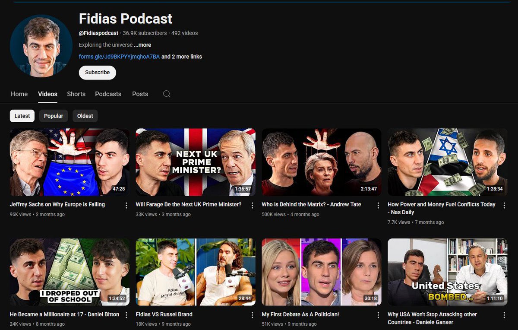Open three-dot menu for Nas Daily video
The image size is (518, 330).
click(504, 206)
